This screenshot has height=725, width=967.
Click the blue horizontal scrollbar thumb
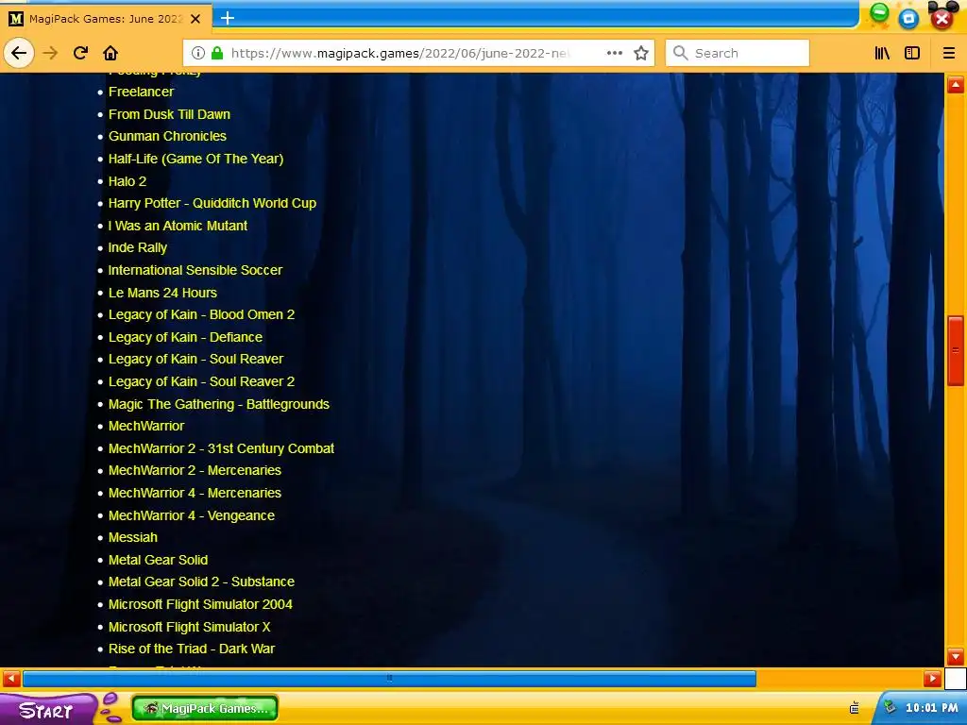pos(389,679)
